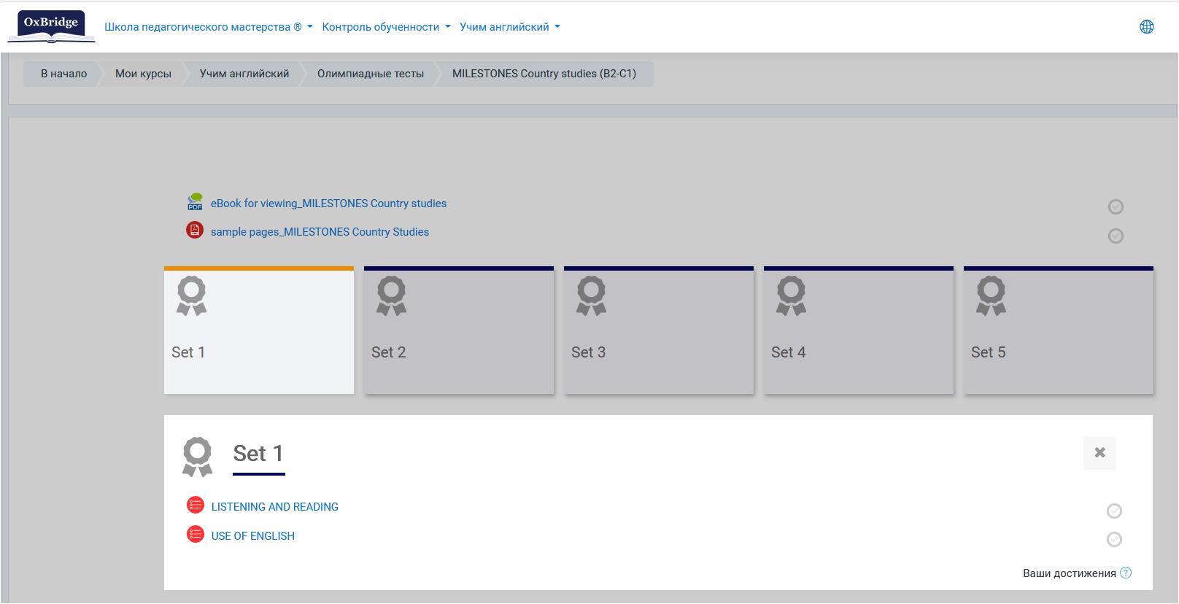The width and height of the screenshot is (1179, 604).
Task: Open the LISTENING AND READING link
Action: (x=274, y=507)
